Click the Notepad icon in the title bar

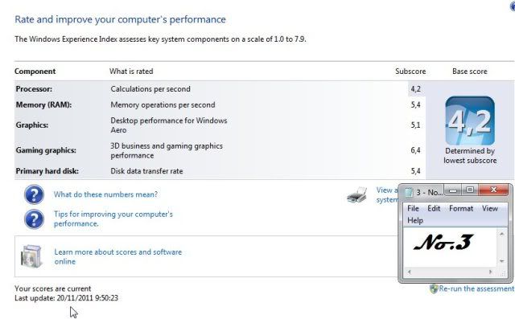tap(409, 192)
